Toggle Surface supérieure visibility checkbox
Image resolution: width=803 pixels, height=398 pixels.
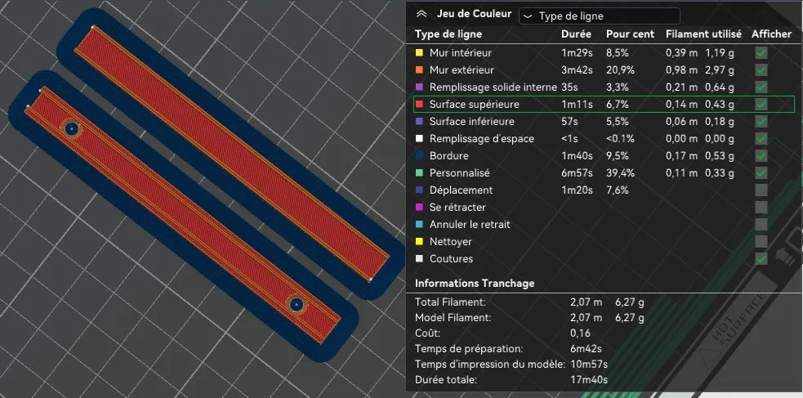pyautogui.click(x=761, y=105)
